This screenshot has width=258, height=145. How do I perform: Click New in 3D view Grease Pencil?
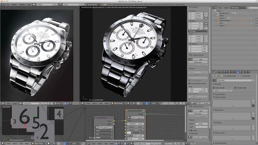(201, 59)
